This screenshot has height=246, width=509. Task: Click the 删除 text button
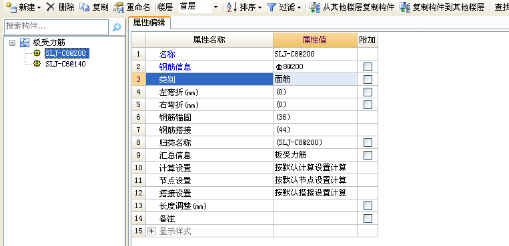(66, 7)
